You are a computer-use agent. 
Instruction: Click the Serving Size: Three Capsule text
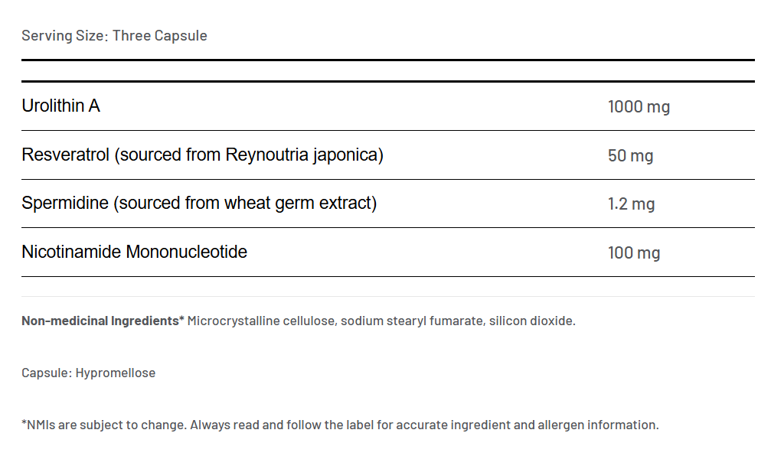tap(114, 36)
